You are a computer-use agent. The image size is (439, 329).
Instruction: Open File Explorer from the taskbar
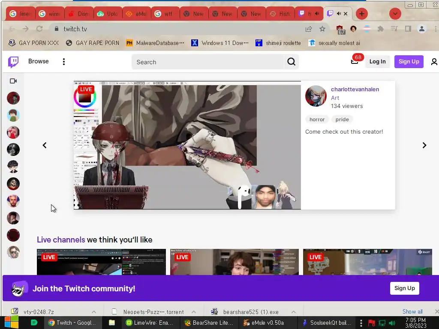click(x=112, y=323)
